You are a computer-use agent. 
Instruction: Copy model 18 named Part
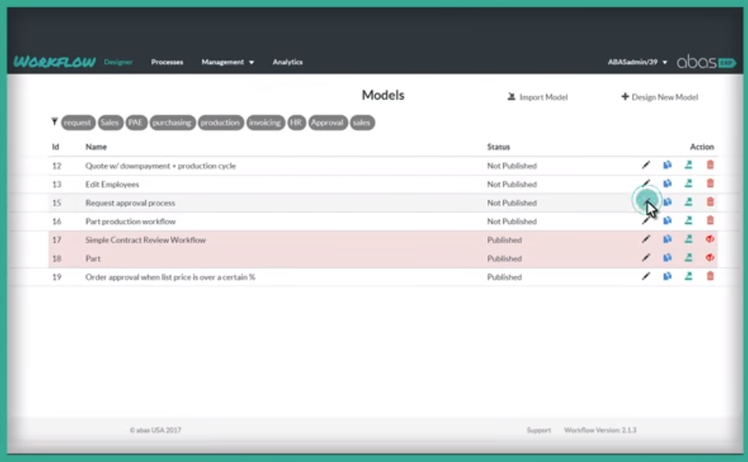click(x=667, y=258)
